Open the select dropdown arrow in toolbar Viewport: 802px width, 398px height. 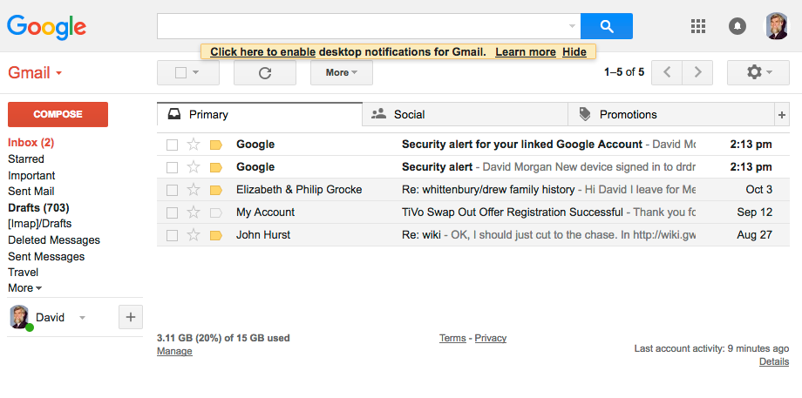coord(195,73)
